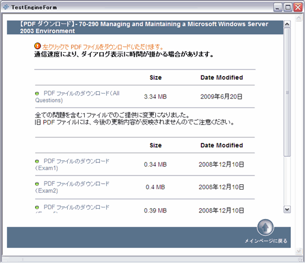
Task: Click the inner scrollbar down arrow
Action: [x=287, y=209]
